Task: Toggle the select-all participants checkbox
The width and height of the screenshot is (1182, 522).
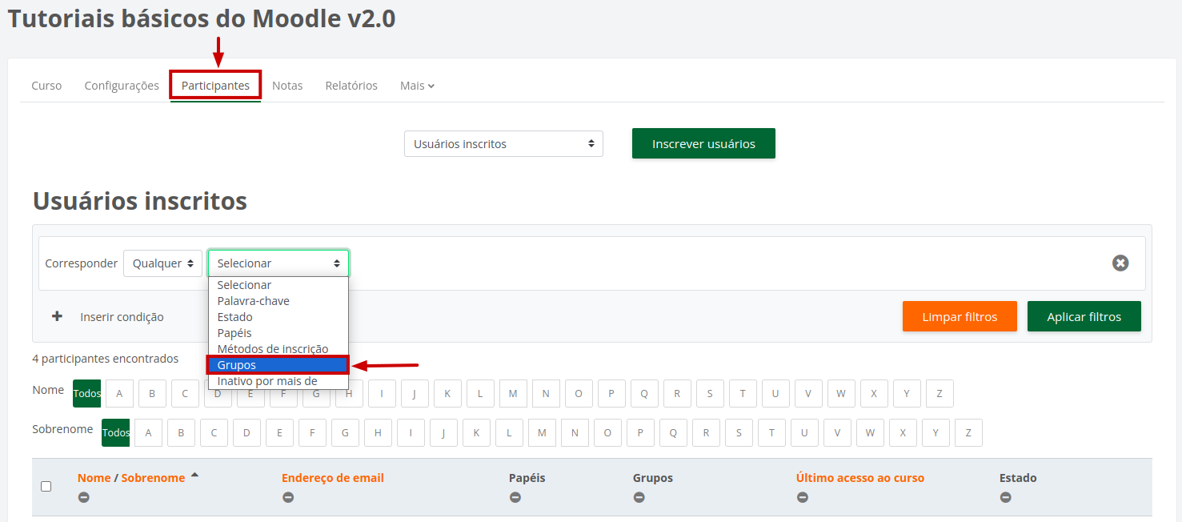Action: pyautogui.click(x=46, y=486)
